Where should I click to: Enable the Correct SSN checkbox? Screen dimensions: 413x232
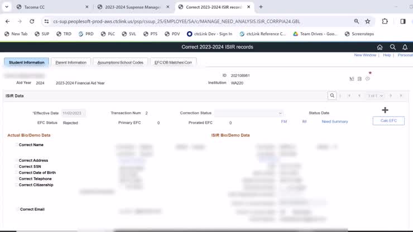click(17, 167)
